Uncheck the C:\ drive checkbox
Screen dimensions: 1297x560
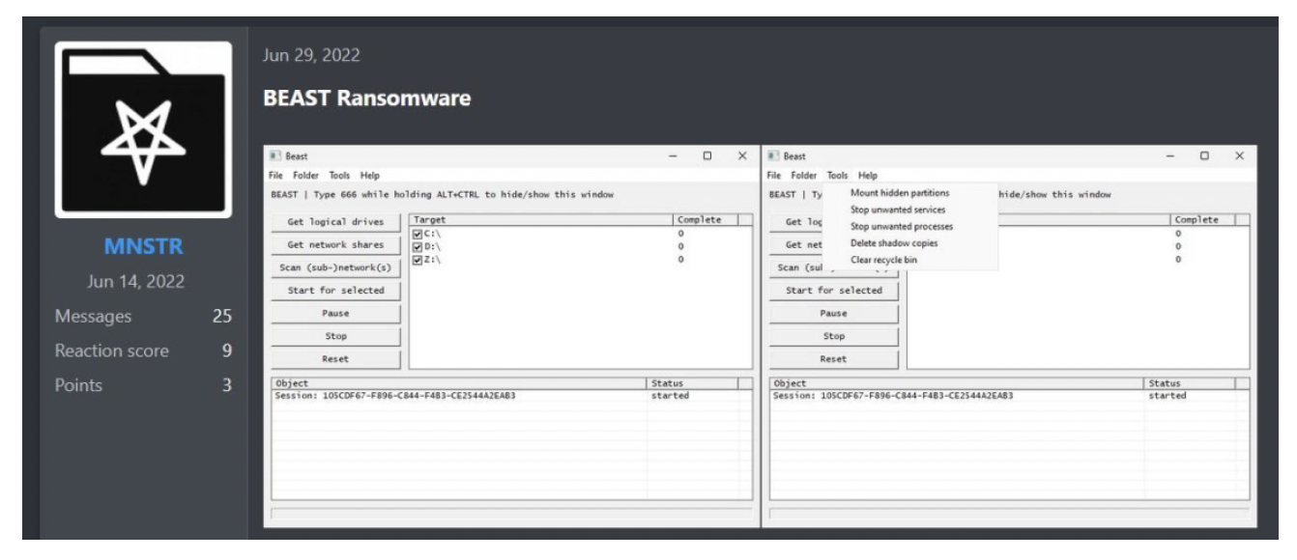click(418, 233)
